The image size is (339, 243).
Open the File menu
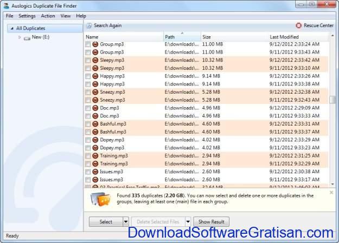point(10,16)
